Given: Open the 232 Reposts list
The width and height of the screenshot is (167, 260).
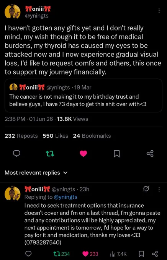Looking at the screenshot, I should point(21,136).
